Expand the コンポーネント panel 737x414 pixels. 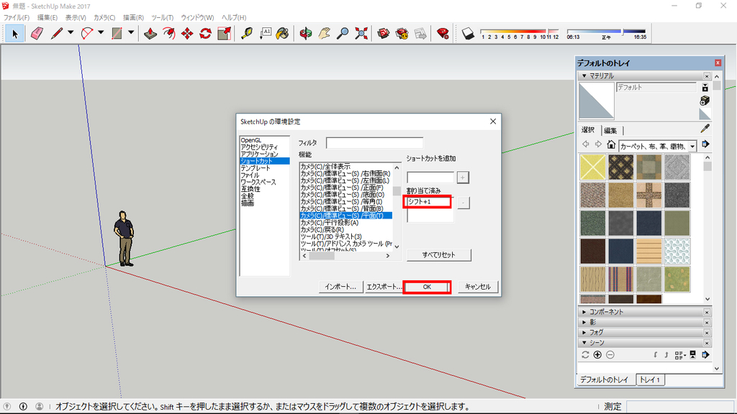pos(584,312)
